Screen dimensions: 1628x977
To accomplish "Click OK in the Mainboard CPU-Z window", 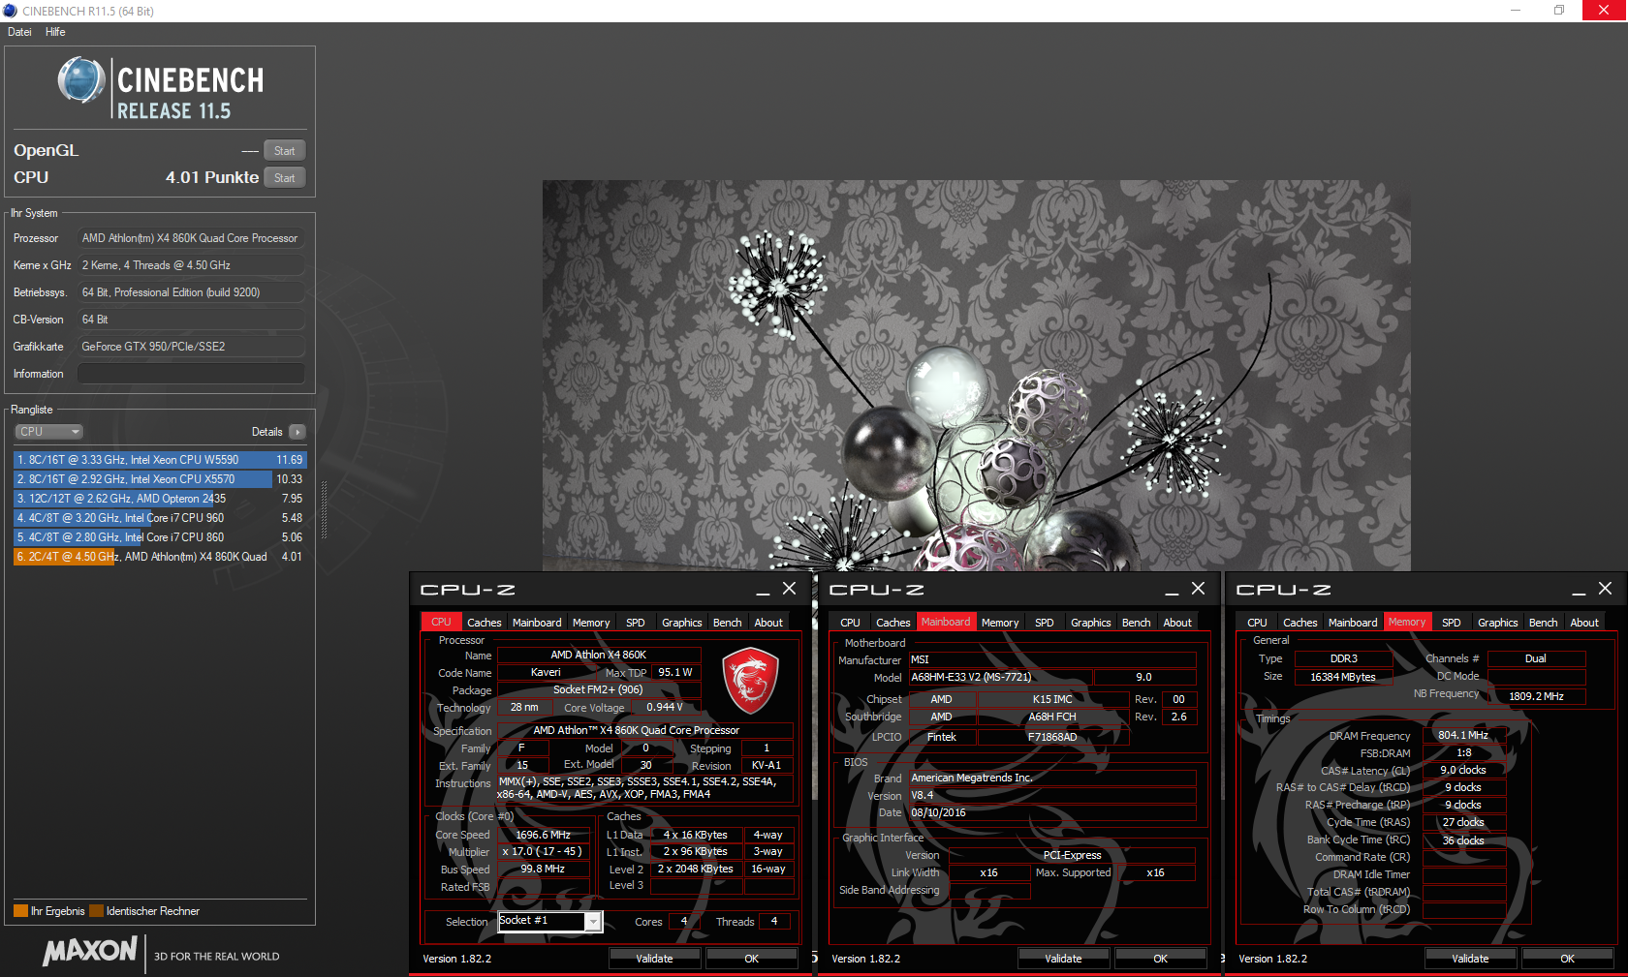I will [1160, 959].
